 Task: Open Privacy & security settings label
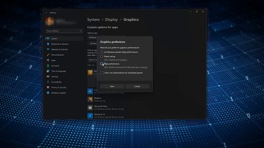(x=59, y=88)
